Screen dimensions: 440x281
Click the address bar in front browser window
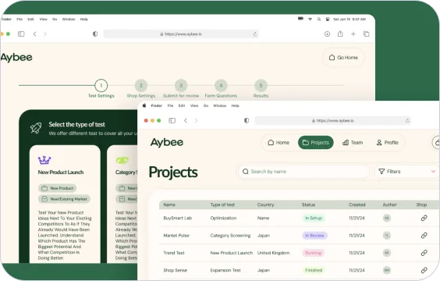(x=333, y=121)
